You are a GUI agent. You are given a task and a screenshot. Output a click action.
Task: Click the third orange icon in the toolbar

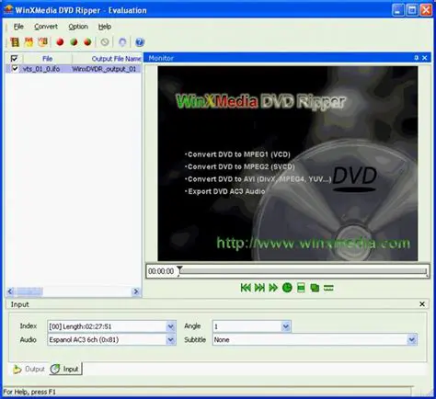42,42
